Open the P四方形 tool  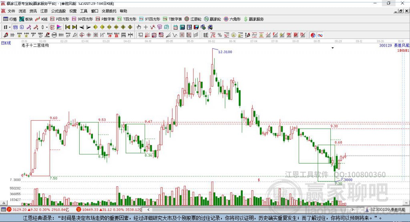click(60, 19)
